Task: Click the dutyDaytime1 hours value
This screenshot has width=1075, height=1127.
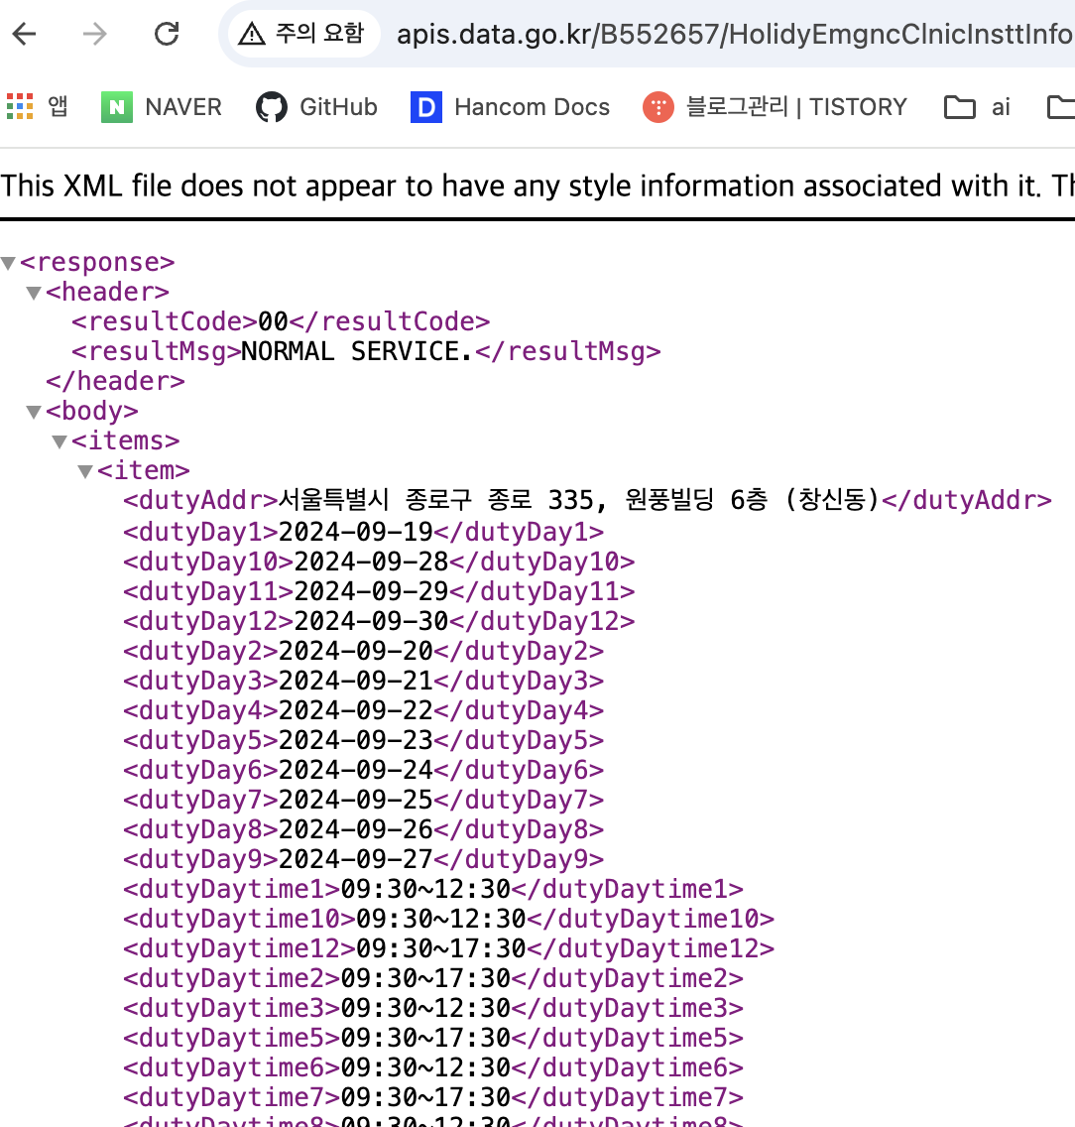Action: [425, 890]
